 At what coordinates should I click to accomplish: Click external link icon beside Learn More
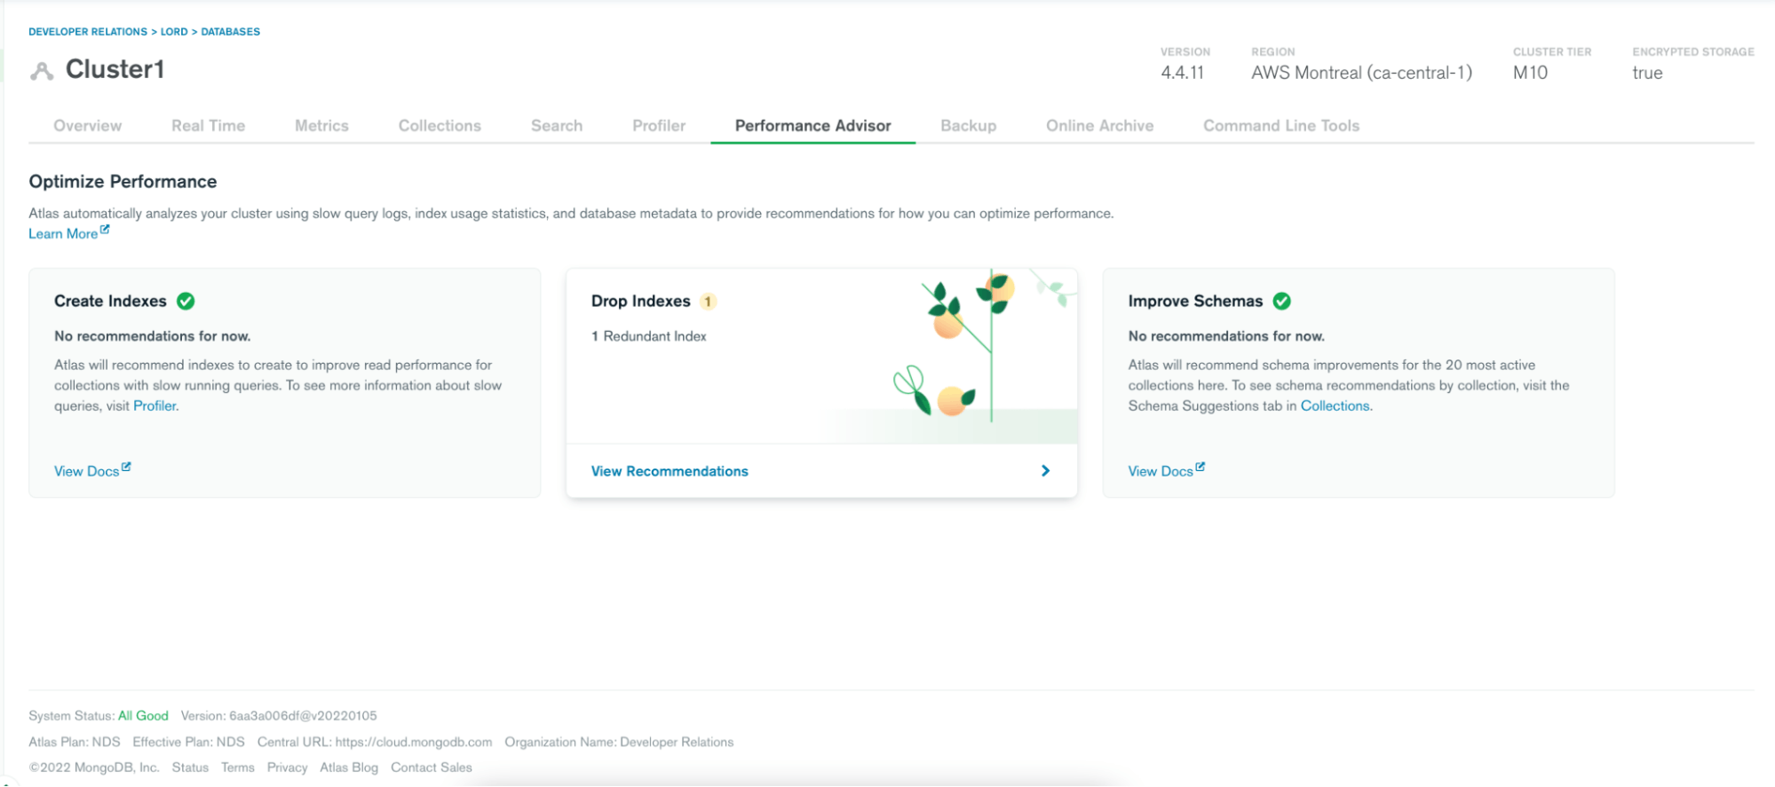coord(105,230)
